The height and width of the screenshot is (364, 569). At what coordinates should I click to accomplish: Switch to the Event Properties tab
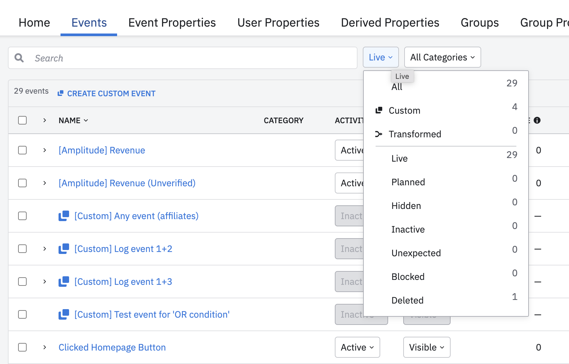172,23
